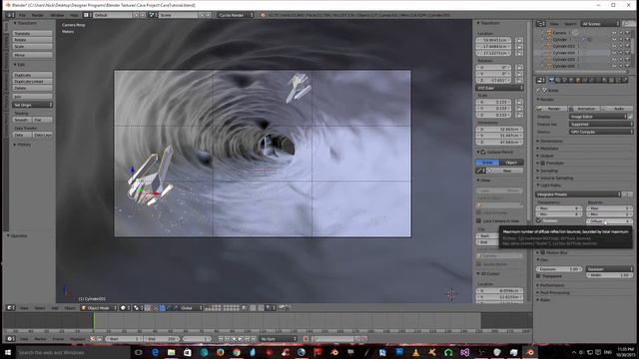Open the info editor type menu icon
Viewport: 639px width, 359px height.
coord(10,15)
